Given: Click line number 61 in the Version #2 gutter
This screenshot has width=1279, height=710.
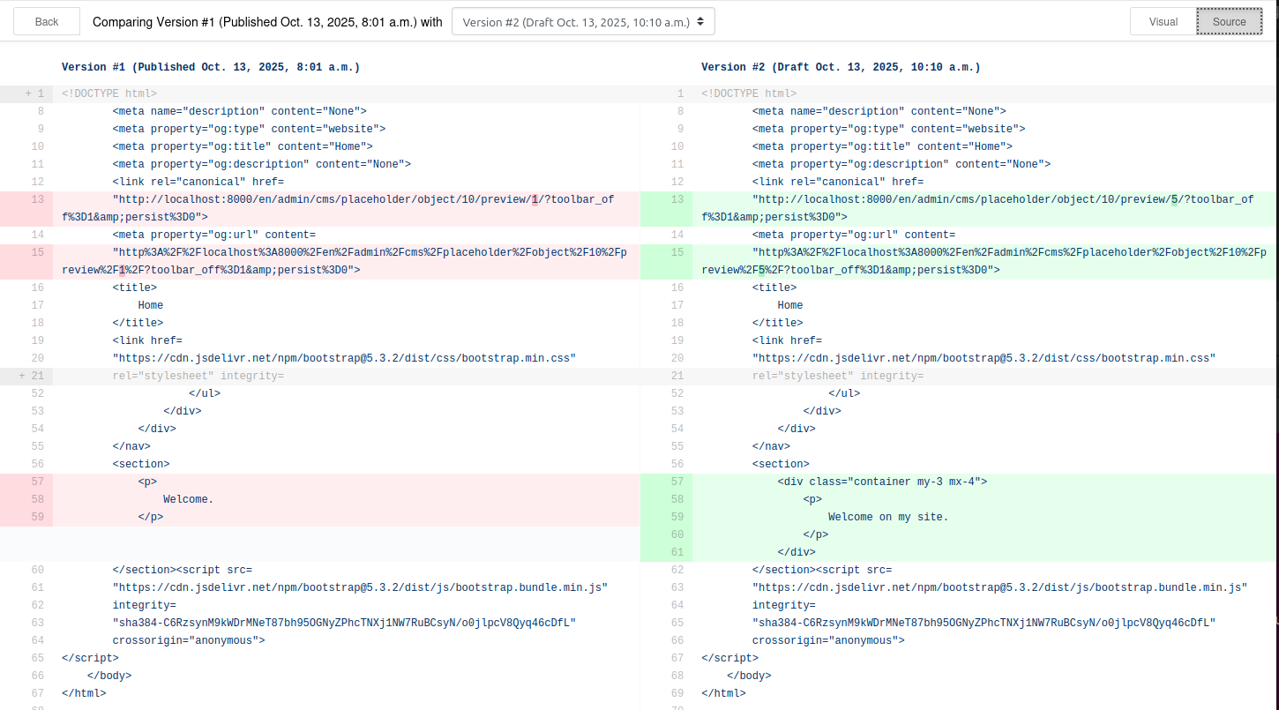Looking at the screenshot, I should pyautogui.click(x=677, y=552).
